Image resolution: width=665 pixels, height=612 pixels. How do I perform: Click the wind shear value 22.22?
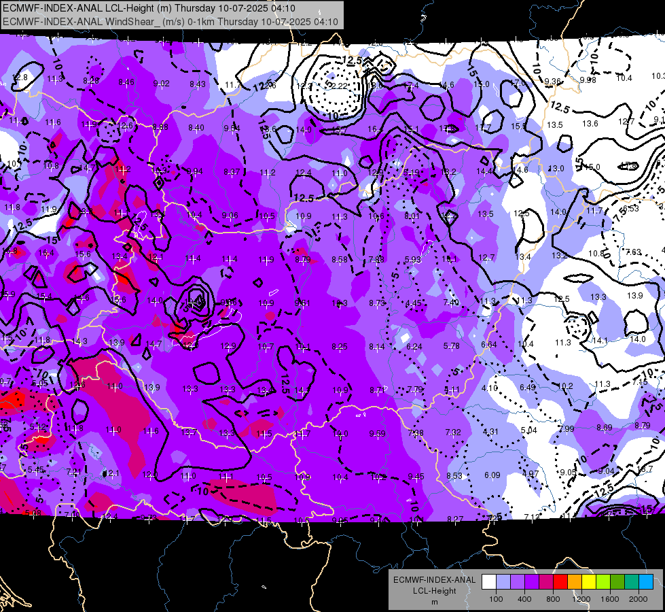338,86
